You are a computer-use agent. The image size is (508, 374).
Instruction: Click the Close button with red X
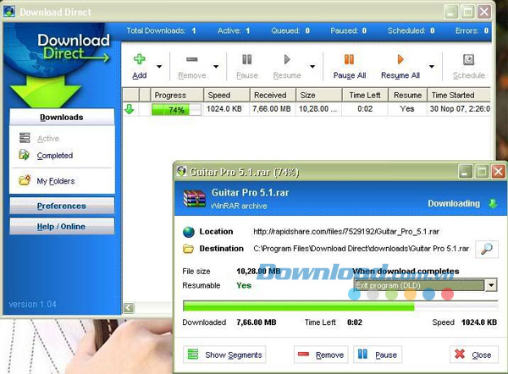pos(474,355)
